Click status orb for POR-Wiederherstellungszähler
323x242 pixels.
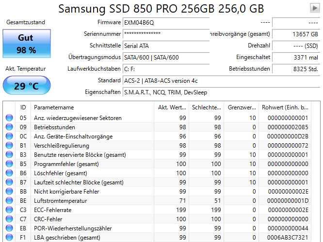point(9,228)
